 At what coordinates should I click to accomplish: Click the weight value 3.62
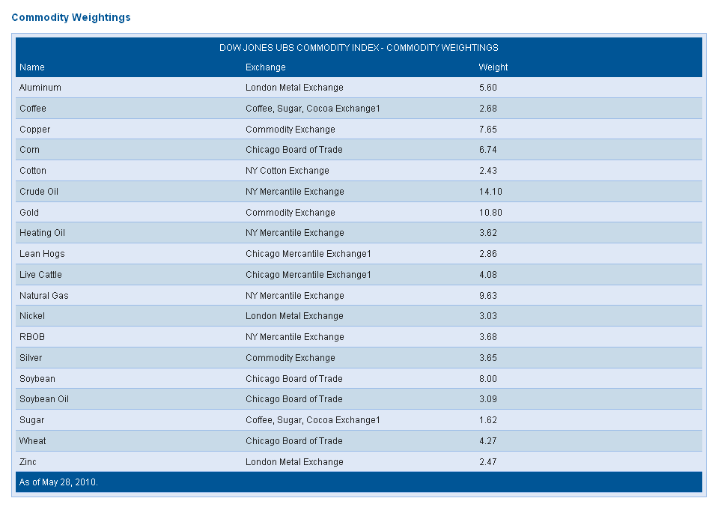pos(488,233)
